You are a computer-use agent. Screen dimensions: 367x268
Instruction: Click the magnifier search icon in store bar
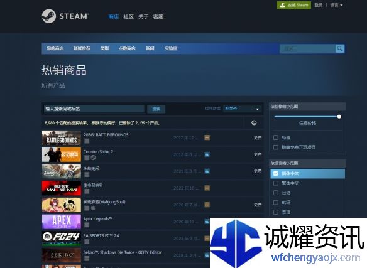[x=339, y=49]
